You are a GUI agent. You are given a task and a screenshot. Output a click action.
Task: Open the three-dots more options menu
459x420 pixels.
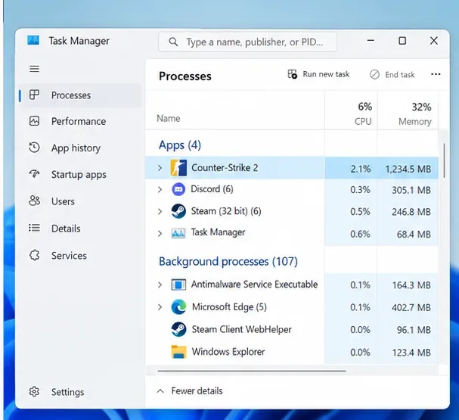[x=436, y=74]
